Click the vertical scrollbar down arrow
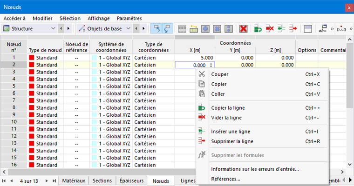This screenshot has width=354, height=186. 350,164
